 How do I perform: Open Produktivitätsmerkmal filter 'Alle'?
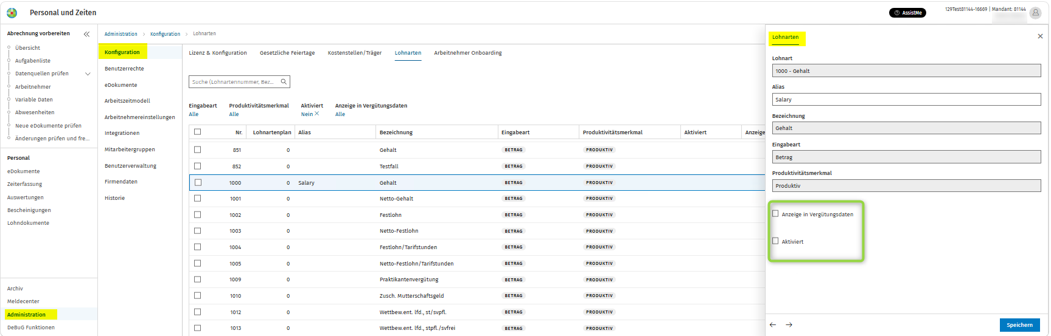pos(234,114)
